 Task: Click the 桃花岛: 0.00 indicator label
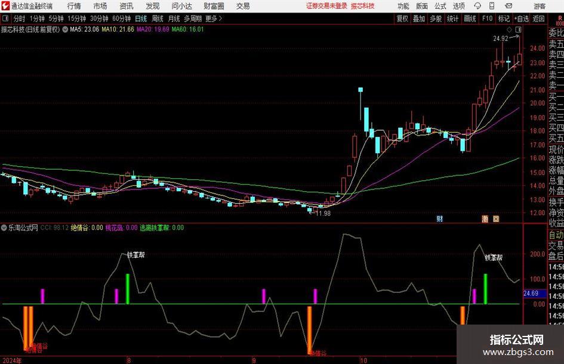pyautogui.click(x=121, y=228)
